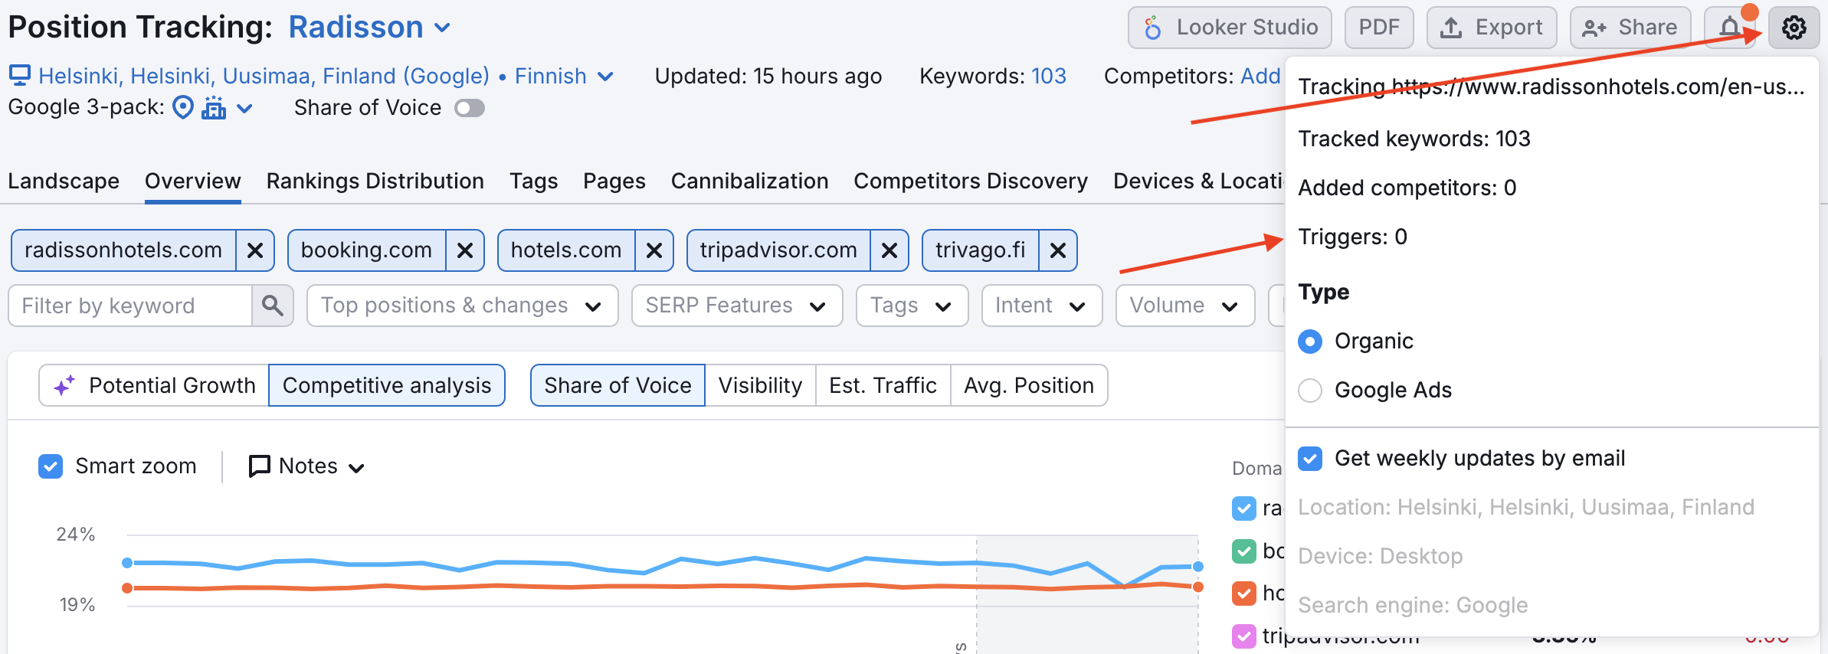
Task: Remove radissonhotels.com domain chip
Action: coord(255,250)
